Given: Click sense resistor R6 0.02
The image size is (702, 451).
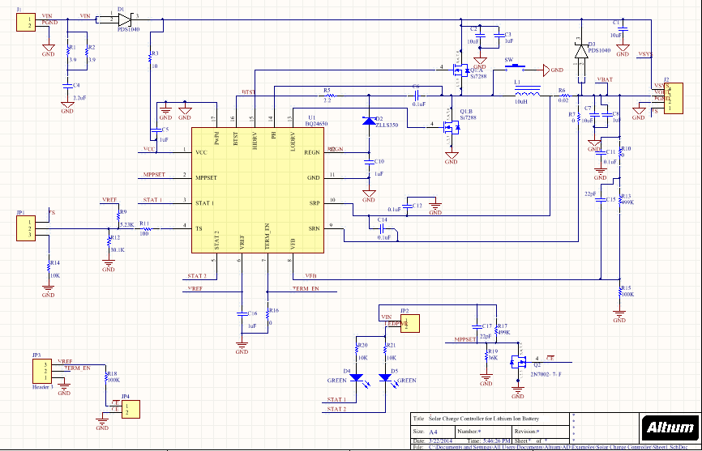Looking at the screenshot, I should click(564, 96).
